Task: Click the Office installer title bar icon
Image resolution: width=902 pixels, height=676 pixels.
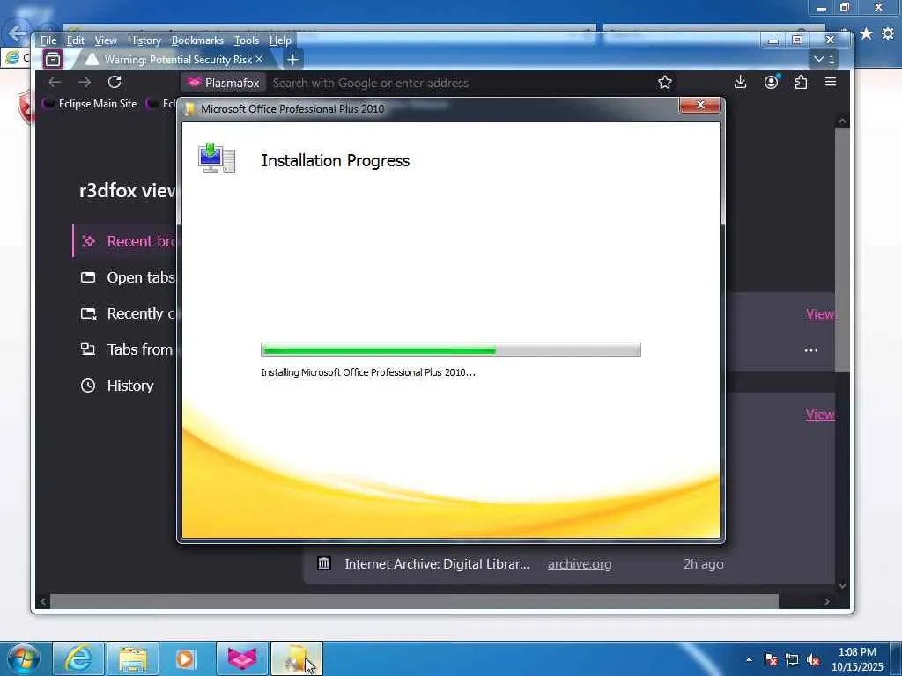Action: (x=190, y=109)
